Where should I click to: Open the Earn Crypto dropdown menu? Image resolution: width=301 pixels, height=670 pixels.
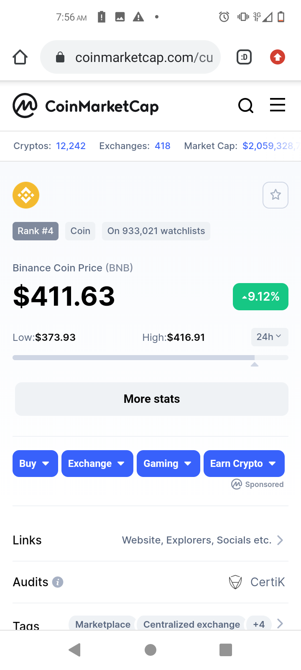[244, 464]
